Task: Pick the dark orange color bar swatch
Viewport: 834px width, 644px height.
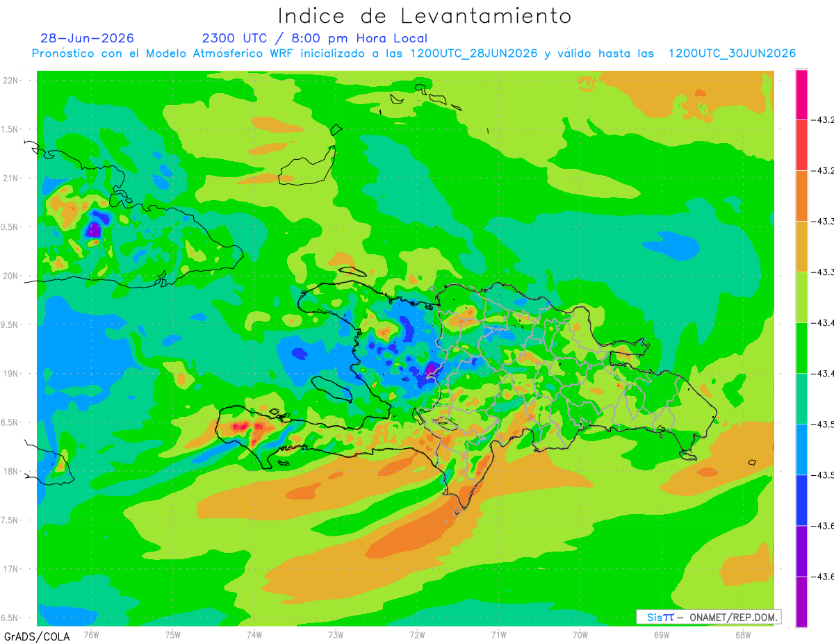Action: pyautogui.click(x=801, y=196)
